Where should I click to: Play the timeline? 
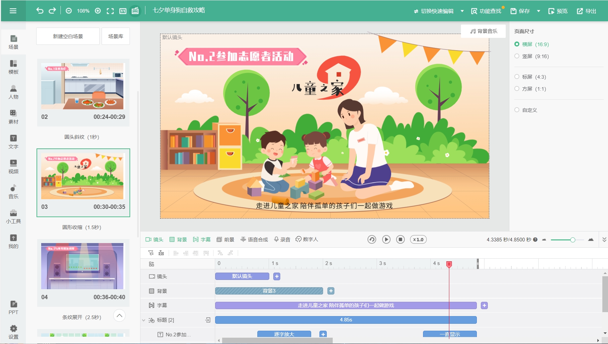point(386,239)
